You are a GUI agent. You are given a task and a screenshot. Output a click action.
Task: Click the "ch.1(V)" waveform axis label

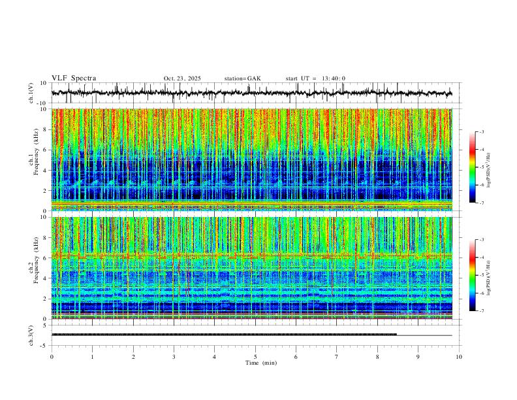point(31,93)
